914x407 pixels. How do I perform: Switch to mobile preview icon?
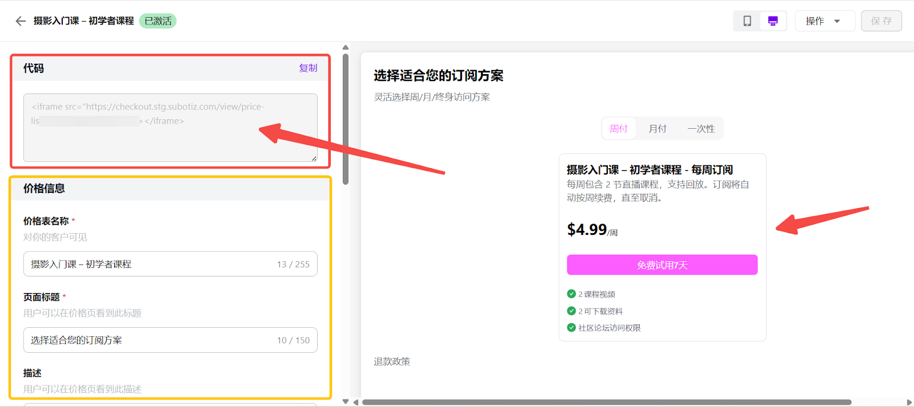747,21
